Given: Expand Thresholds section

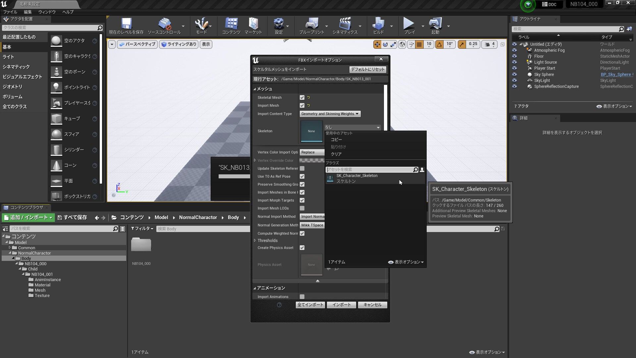Looking at the screenshot, I should (x=255, y=241).
